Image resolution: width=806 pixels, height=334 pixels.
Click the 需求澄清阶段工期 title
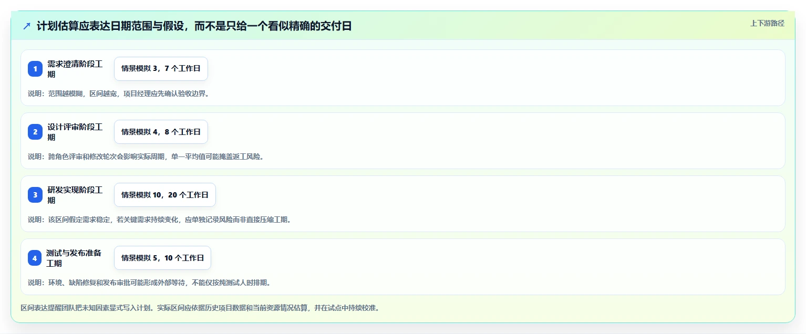pos(75,69)
